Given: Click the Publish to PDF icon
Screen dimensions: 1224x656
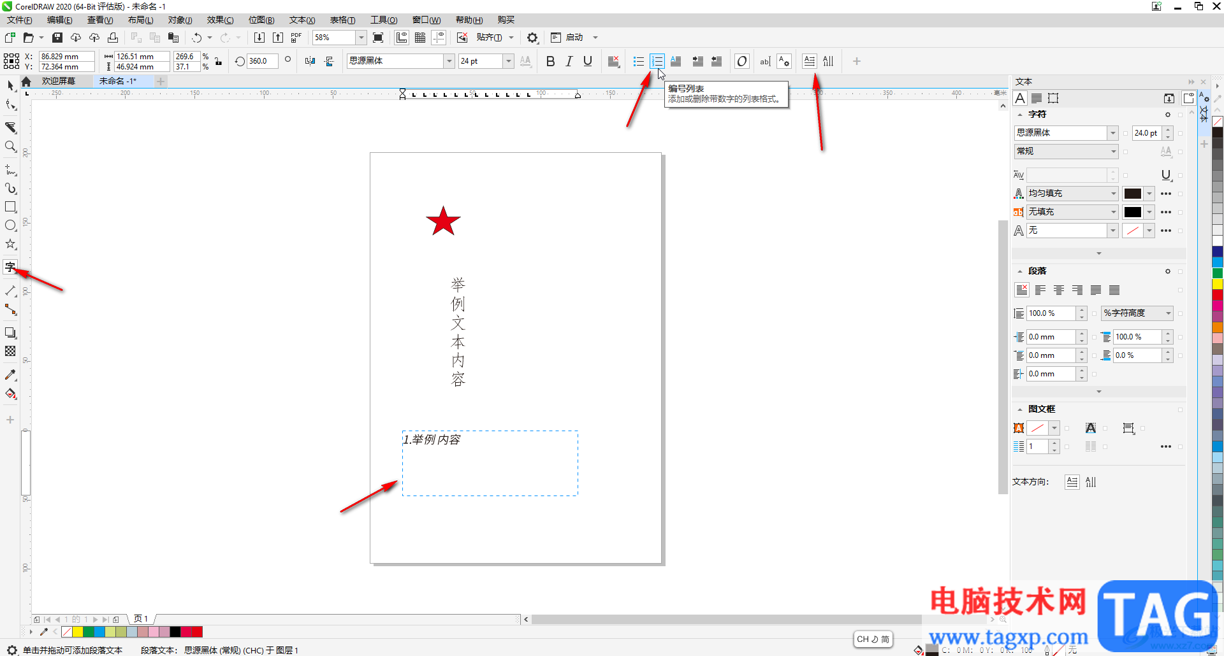Looking at the screenshot, I should [x=296, y=38].
